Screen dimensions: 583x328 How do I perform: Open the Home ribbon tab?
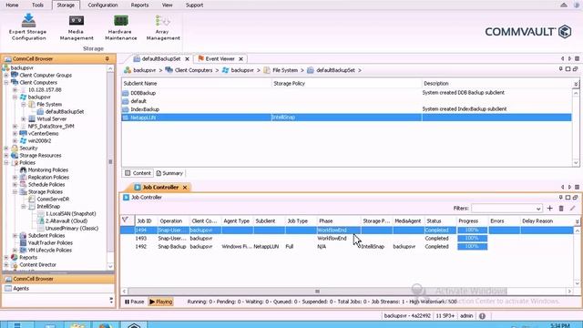point(12,5)
